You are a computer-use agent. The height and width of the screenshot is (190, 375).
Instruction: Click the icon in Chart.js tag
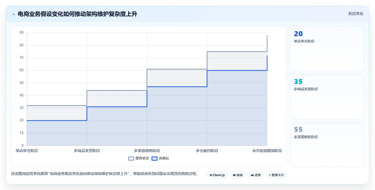[211, 175]
